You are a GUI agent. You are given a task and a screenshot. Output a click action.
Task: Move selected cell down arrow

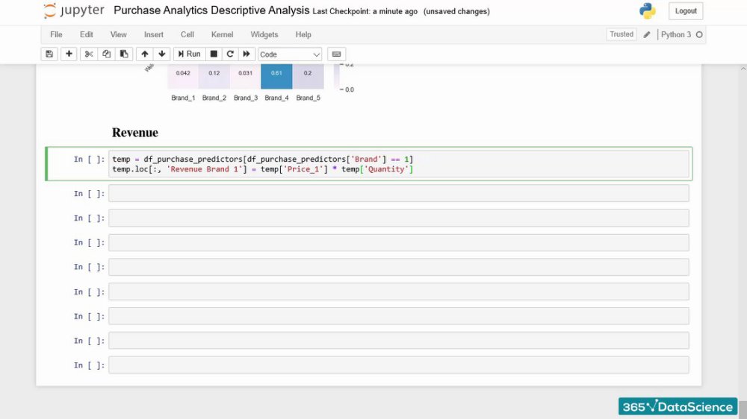162,54
